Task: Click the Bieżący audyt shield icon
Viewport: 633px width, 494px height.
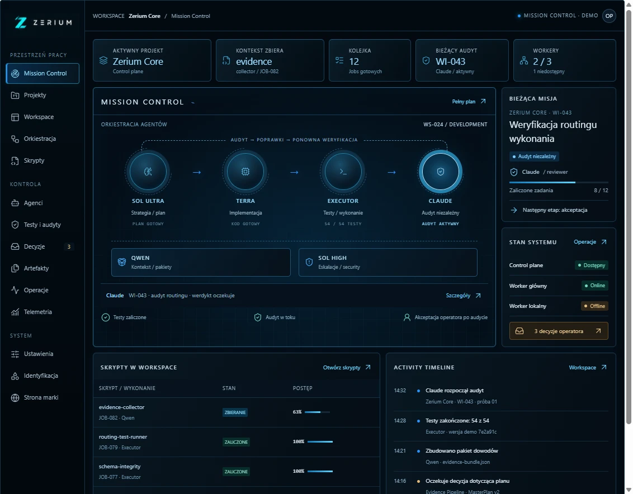Action: (x=426, y=60)
